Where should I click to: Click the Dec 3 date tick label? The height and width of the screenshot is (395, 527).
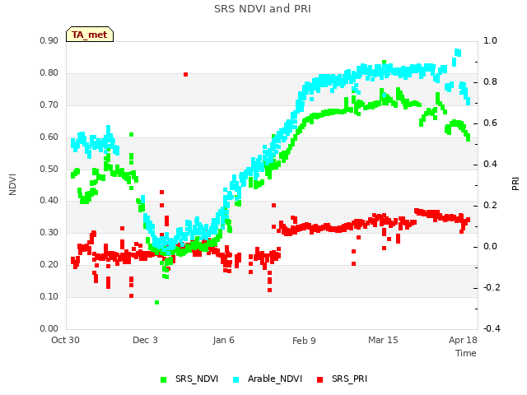145,340
